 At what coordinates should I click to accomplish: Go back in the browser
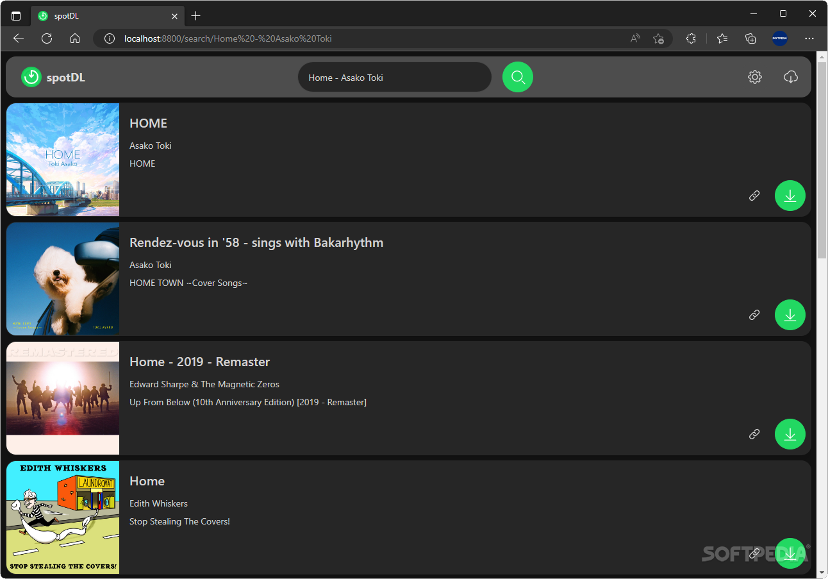[19, 38]
